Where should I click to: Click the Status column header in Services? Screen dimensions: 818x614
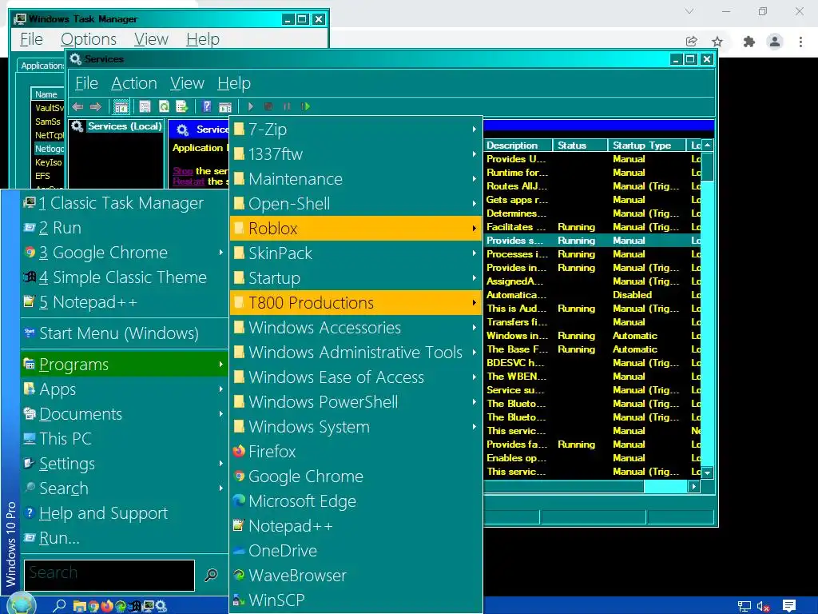[x=580, y=146]
